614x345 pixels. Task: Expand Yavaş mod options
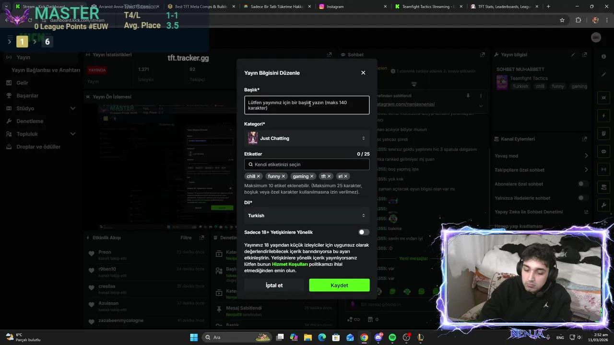[x=586, y=156]
